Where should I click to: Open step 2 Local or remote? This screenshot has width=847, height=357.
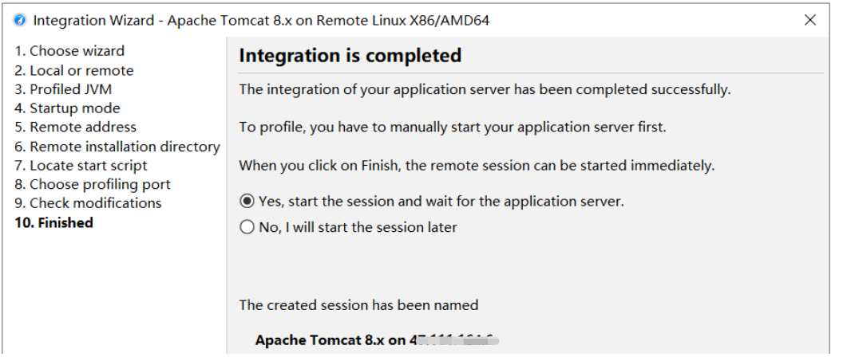[74, 71]
